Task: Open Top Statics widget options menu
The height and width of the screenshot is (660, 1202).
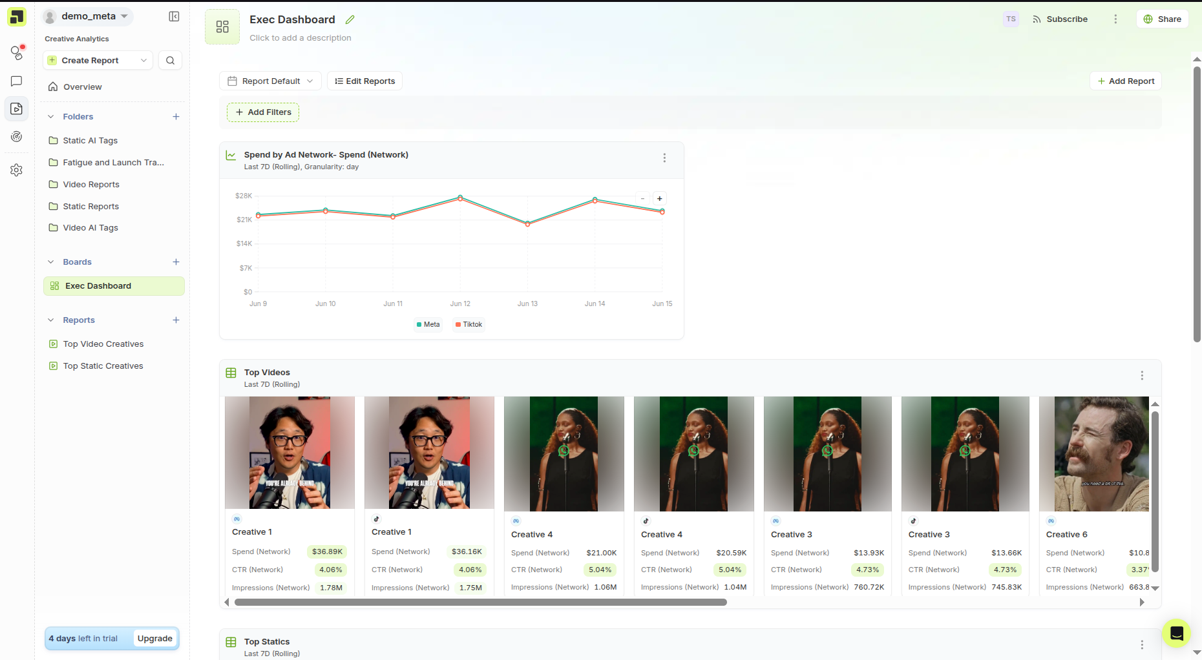Action: [1142, 645]
